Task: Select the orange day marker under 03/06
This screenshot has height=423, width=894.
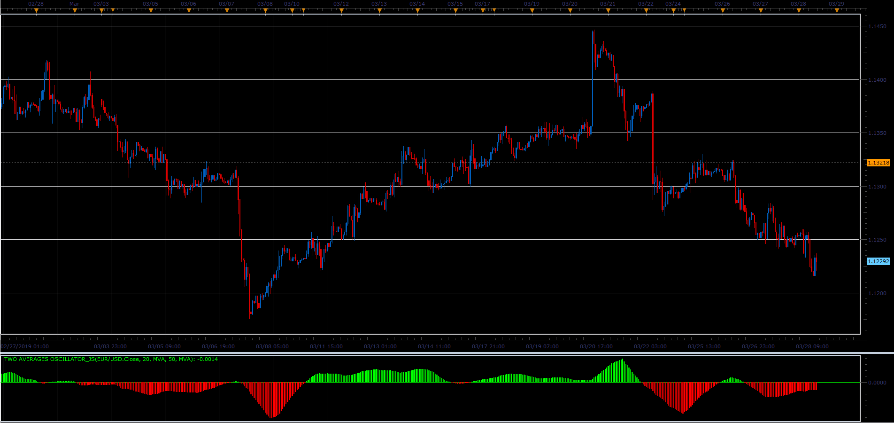Action: click(x=189, y=11)
